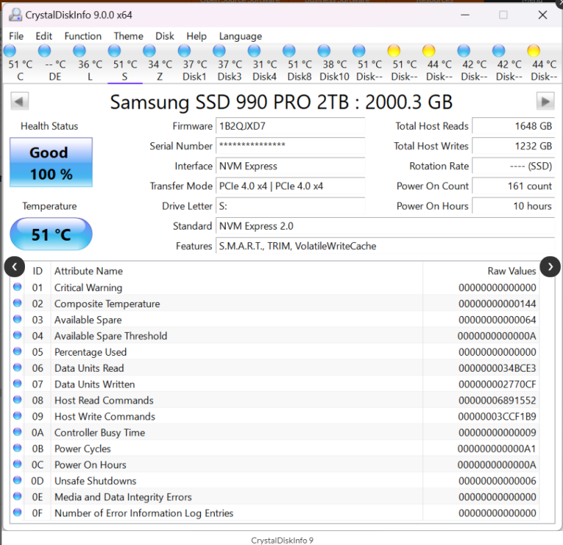563x545 pixels.
Task: Click Total Host Writes value 1232 GB
Action: click(x=513, y=146)
